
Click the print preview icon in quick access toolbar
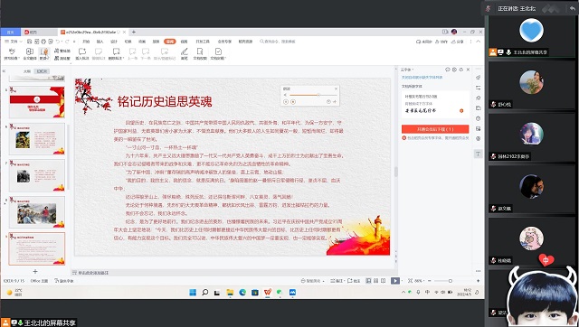tap(51, 42)
